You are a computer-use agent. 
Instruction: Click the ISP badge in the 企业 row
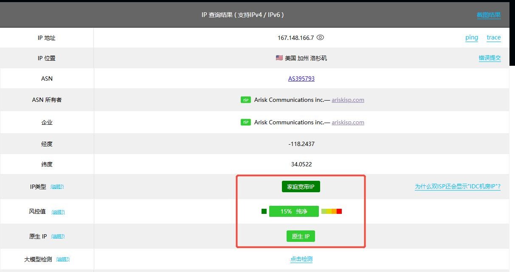(x=246, y=122)
